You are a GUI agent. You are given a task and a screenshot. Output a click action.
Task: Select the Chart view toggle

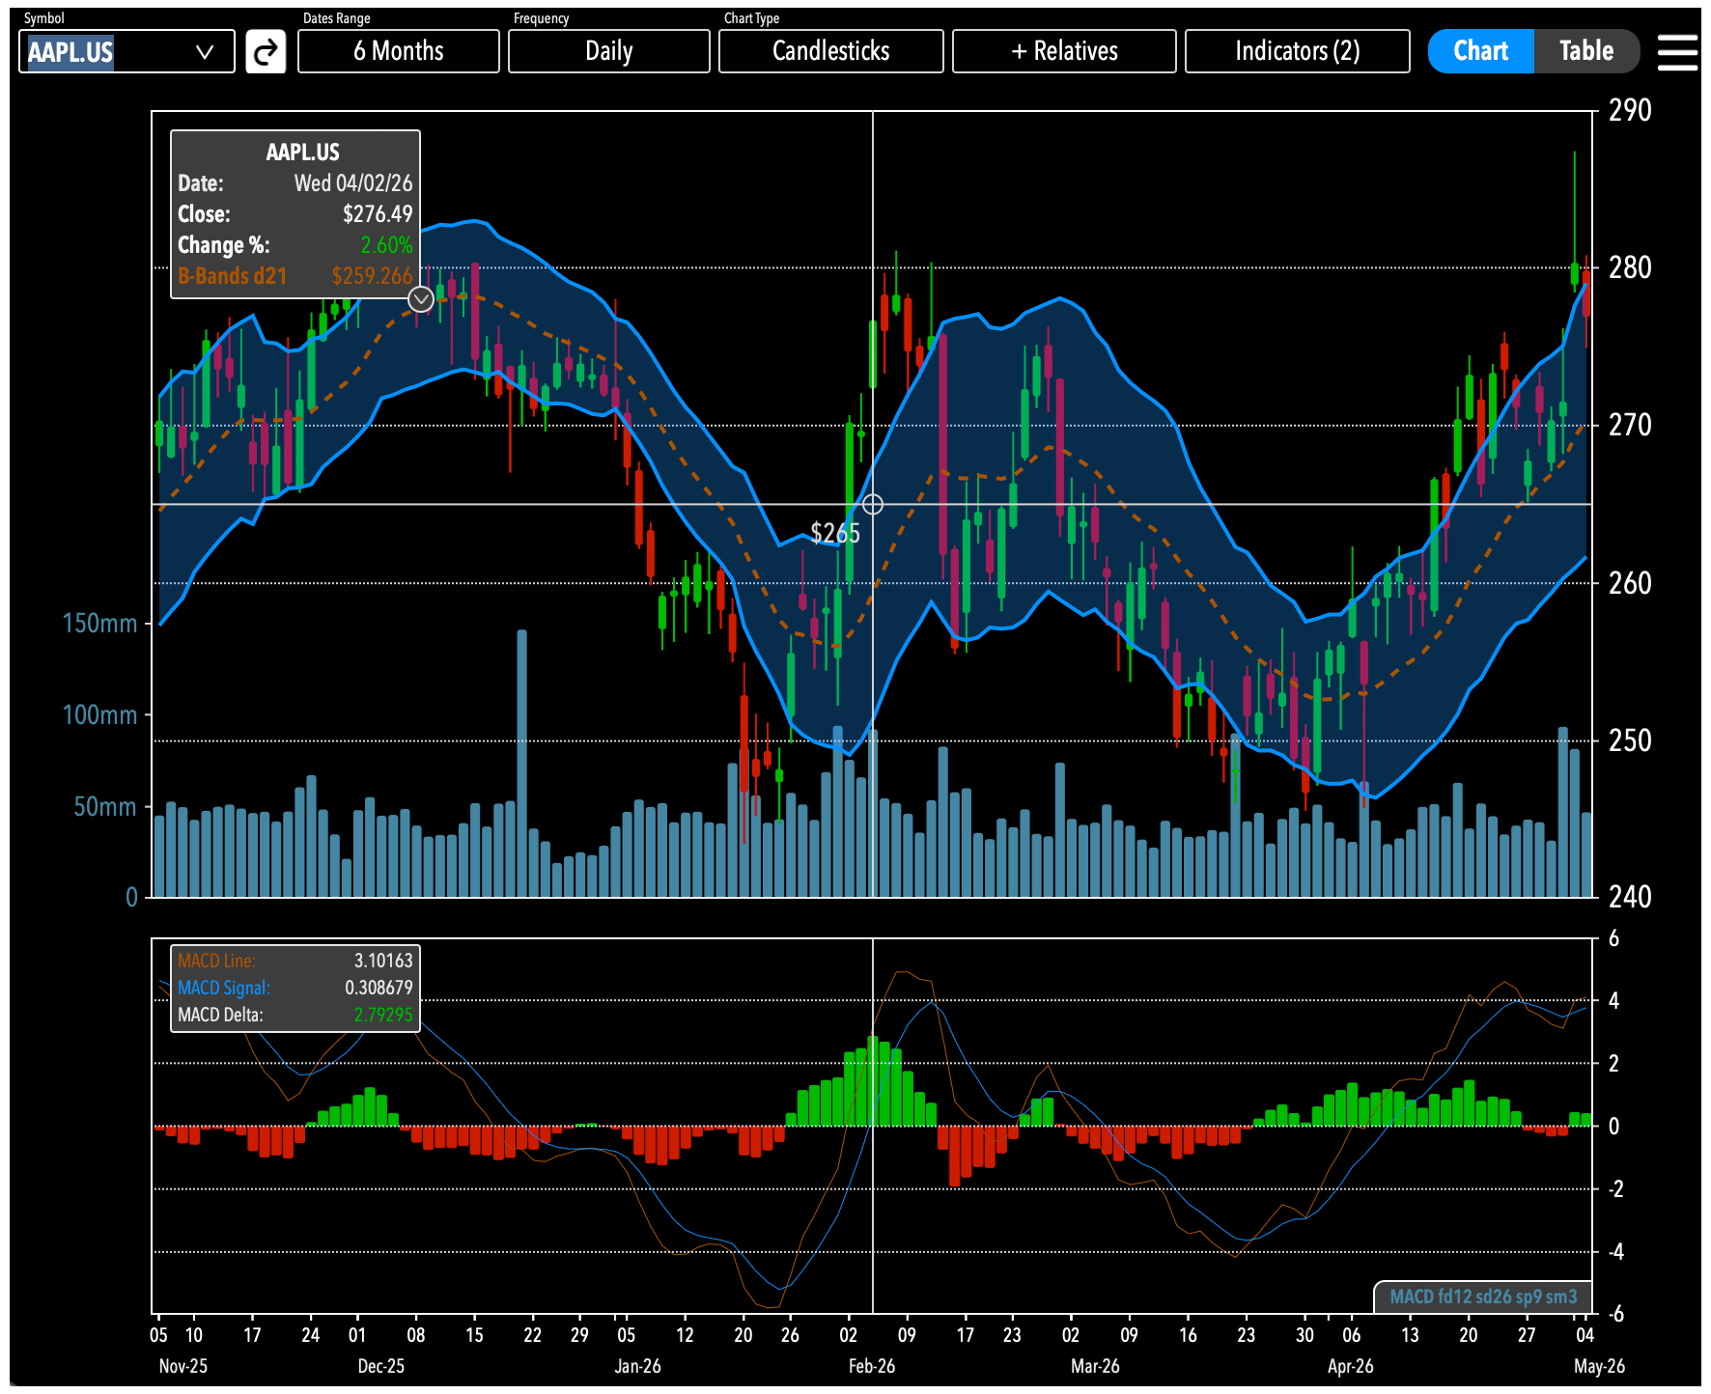point(1481,51)
